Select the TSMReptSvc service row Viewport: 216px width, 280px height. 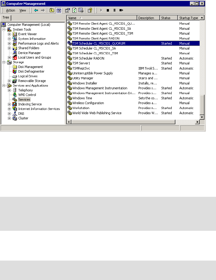click(133, 68)
